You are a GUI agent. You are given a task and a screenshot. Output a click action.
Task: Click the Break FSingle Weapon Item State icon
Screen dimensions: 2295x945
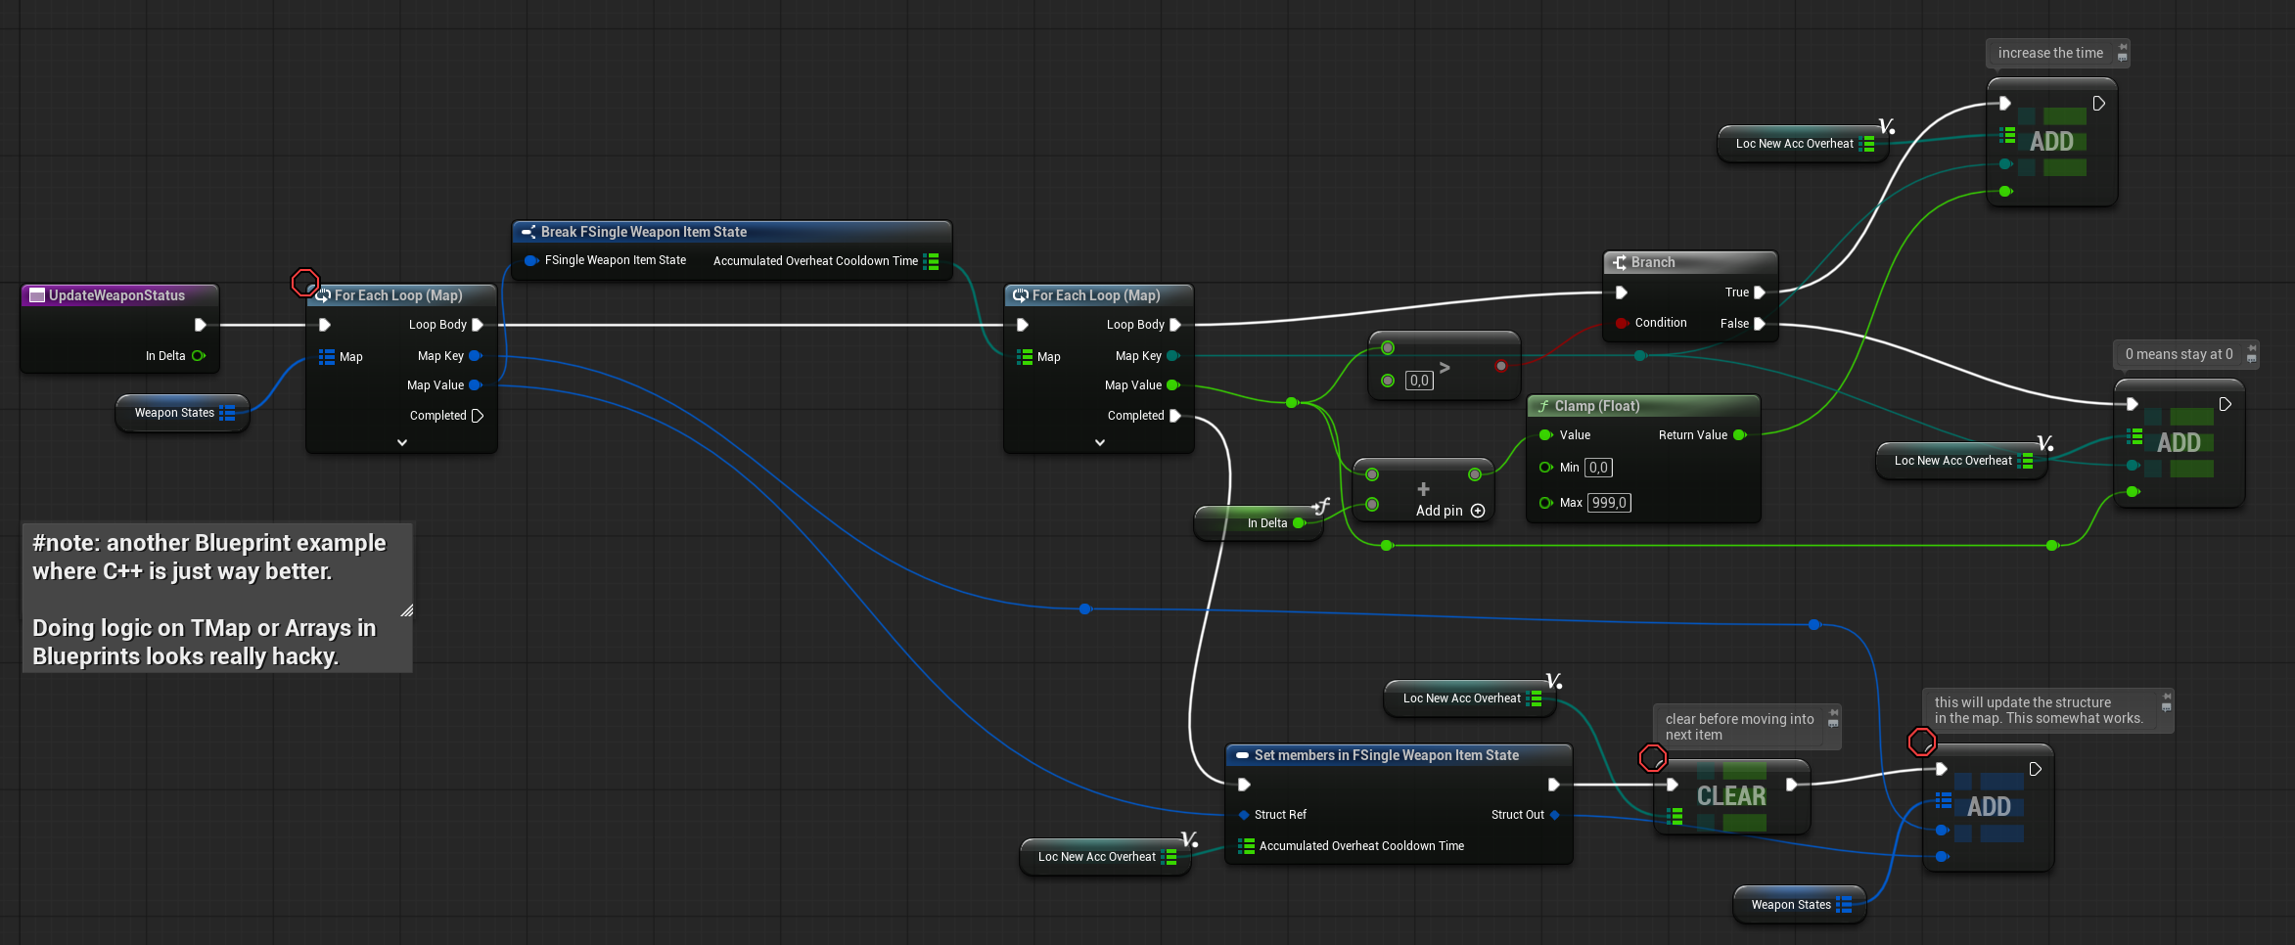click(x=528, y=232)
